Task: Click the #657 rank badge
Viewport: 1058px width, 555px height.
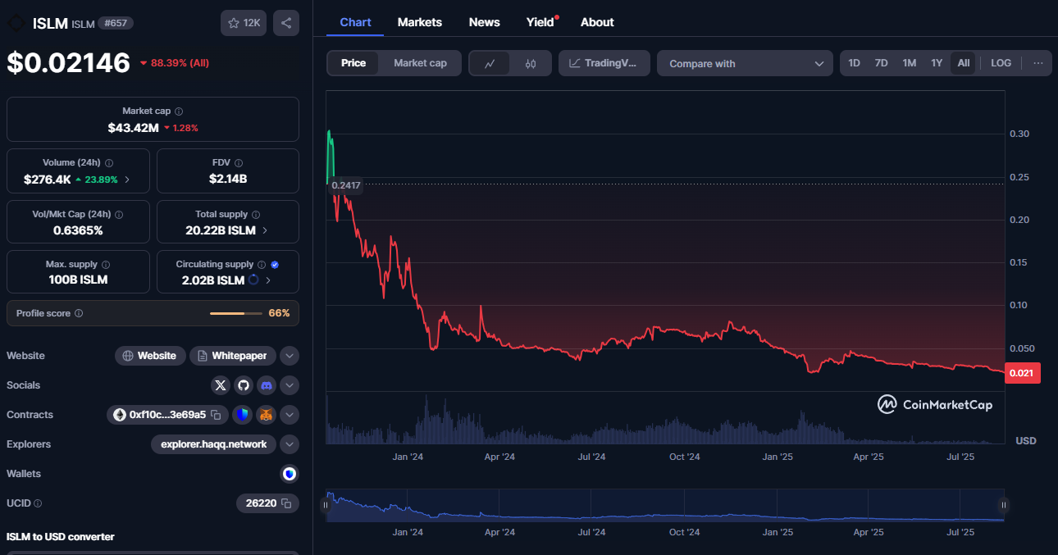Action: click(x=116, y=23)
